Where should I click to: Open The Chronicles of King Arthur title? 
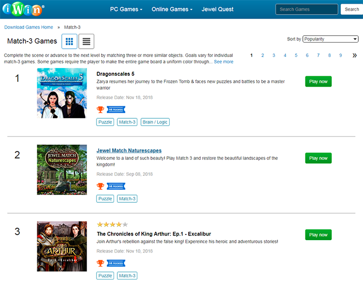(154, 234)
